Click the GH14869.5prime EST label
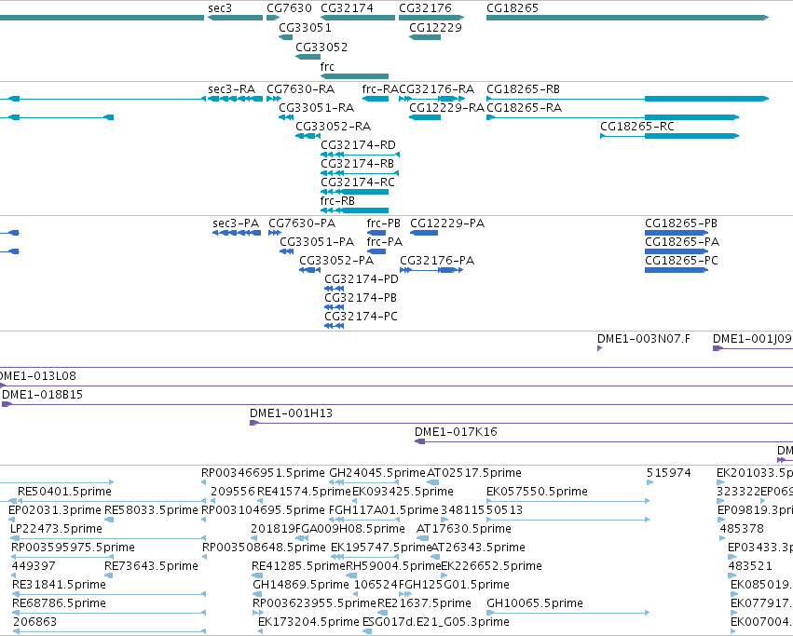This screenshot has height=636, width=793. (301, 585)
